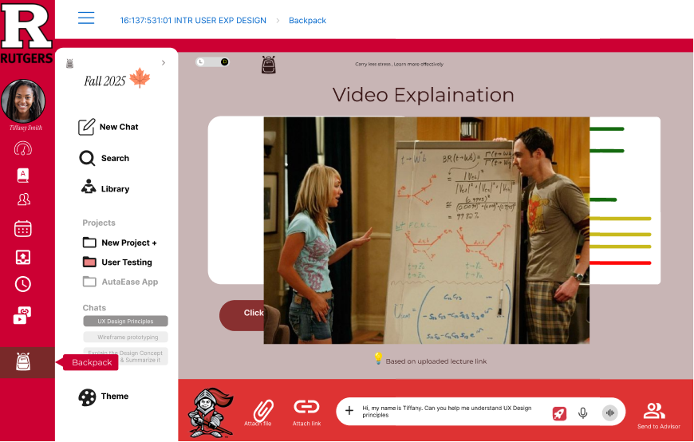This screenshot has height=442, width=694.
Task: Click the lecture video image
Action: point(427,231)
